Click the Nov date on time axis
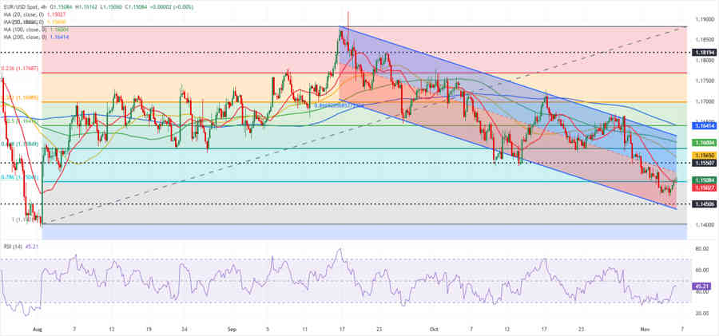Image resolution: width=719 pixels, height=336 pixels. tap(644, 328)
